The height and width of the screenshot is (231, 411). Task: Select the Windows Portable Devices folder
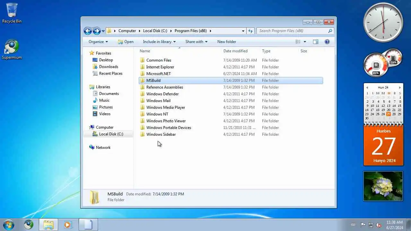169,128
